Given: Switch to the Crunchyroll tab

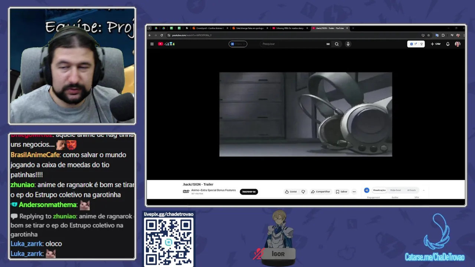Looking at the screenshot, I should [x=210, y=28].
